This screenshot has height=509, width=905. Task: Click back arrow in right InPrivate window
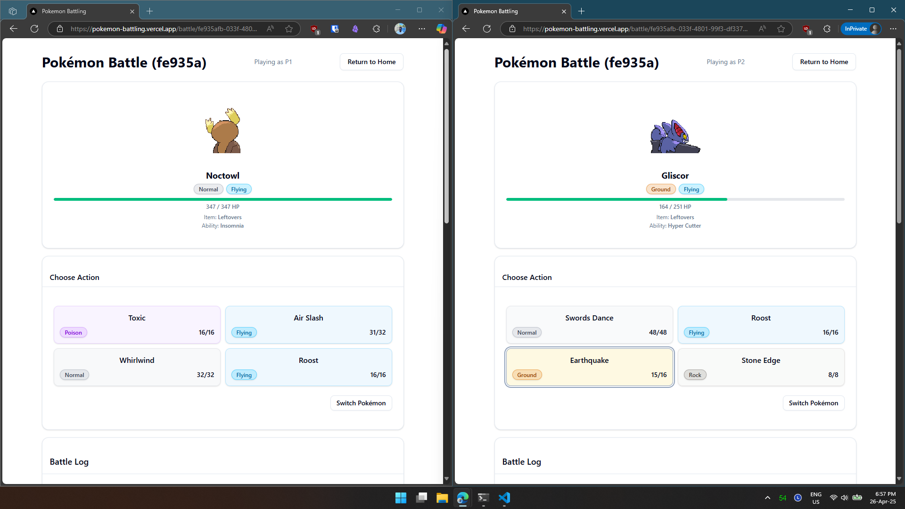(466, 29)
